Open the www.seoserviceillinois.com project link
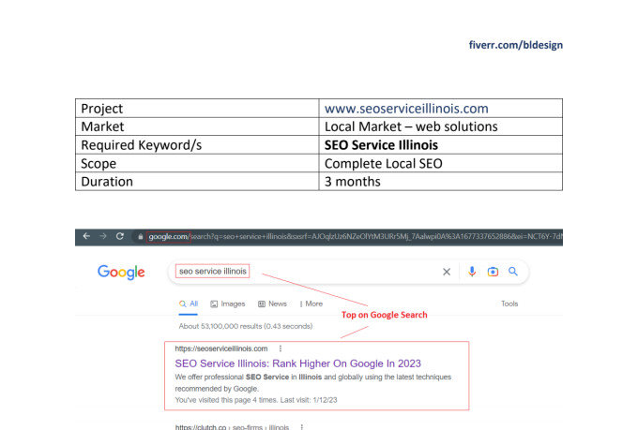This screenshot has width=638, height=430. click(x=406, y=109)
